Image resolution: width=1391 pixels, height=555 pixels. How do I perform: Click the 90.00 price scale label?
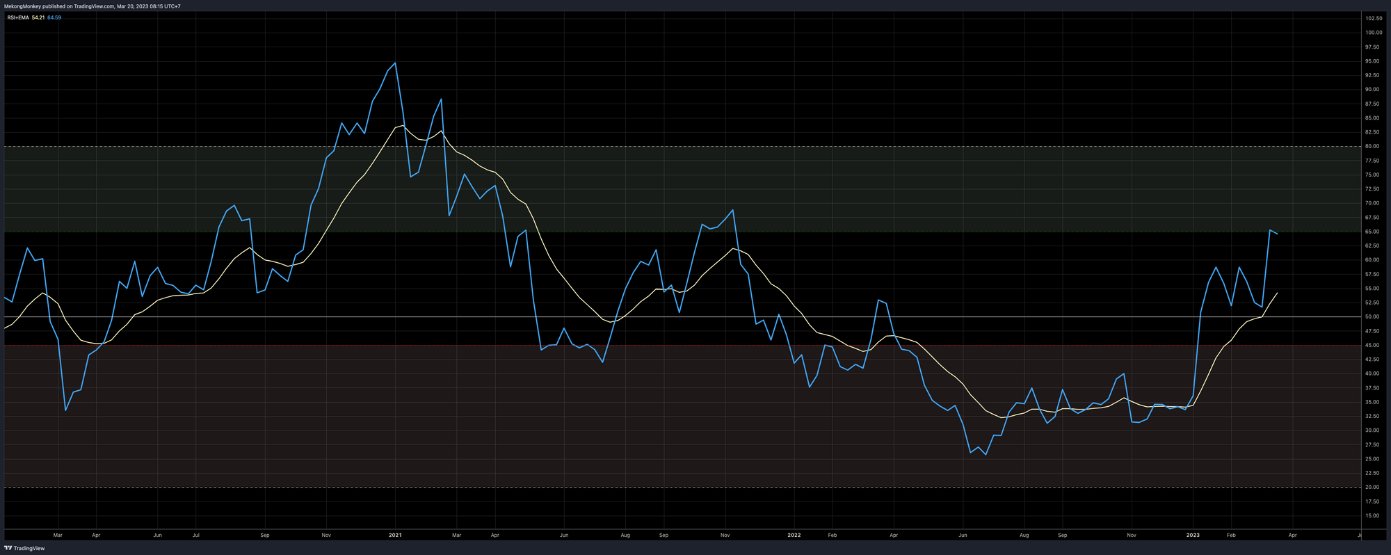pos(1372,90)
